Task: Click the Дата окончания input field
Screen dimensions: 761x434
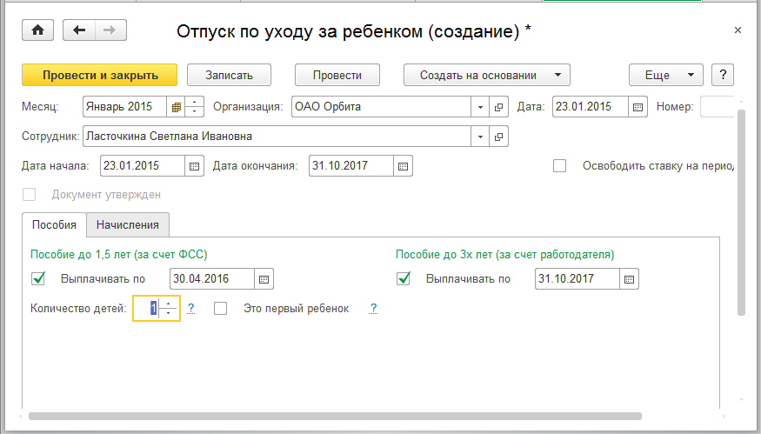Action: point(351,166)
